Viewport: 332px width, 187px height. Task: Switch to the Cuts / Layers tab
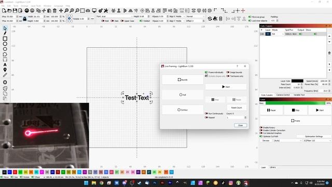[x=267, y=95]
